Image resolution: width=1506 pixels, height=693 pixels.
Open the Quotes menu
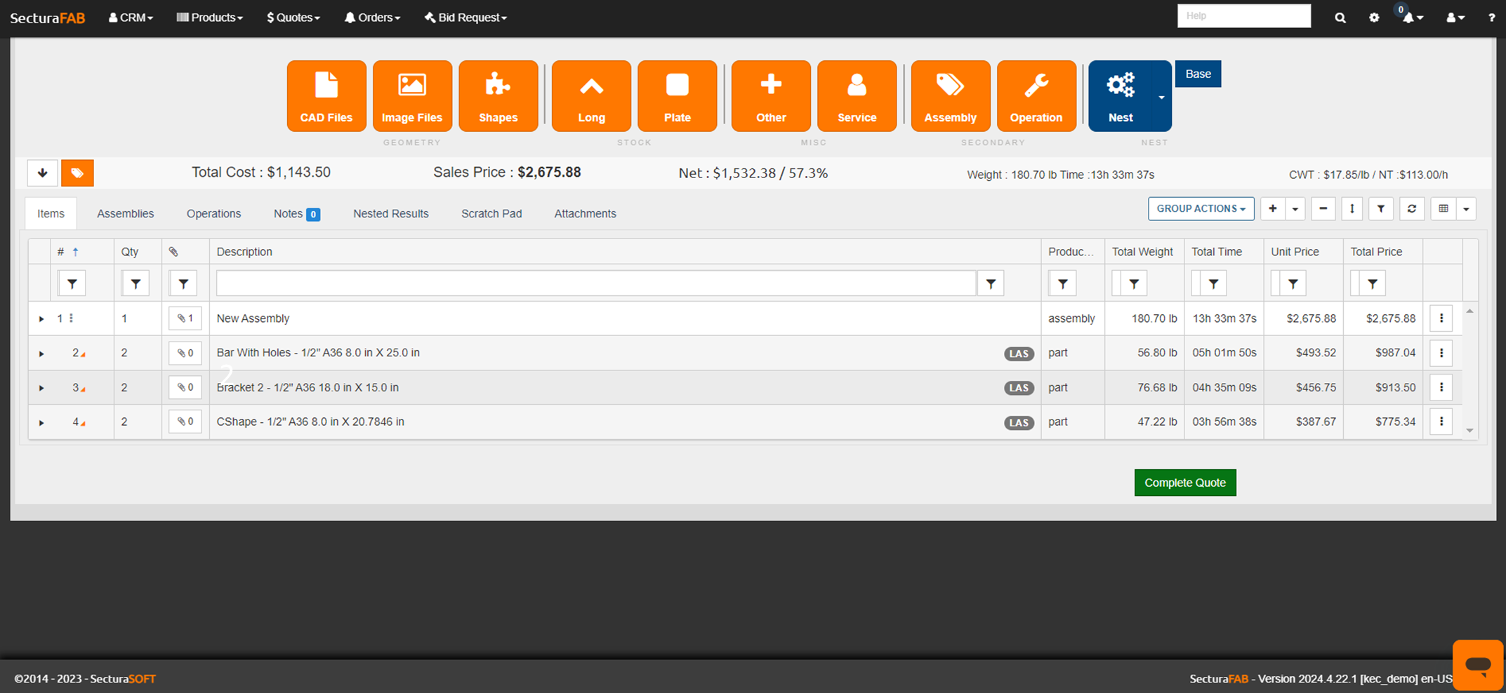293,18
